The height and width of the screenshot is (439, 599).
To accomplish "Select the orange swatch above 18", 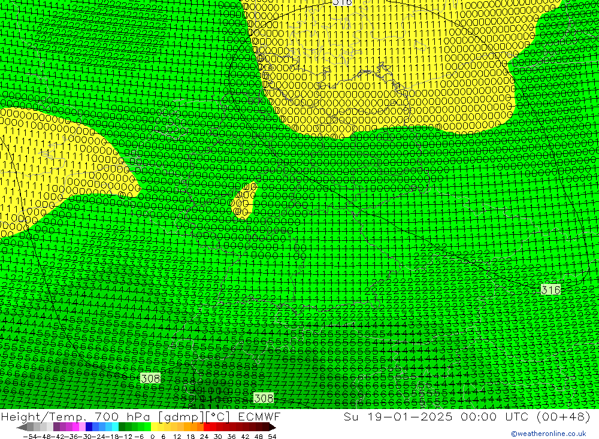I will pos(193,427).
